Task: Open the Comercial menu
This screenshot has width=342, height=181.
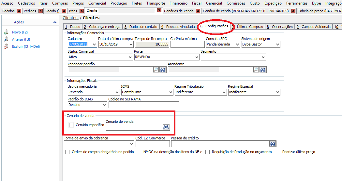Action: coord(97,3)
